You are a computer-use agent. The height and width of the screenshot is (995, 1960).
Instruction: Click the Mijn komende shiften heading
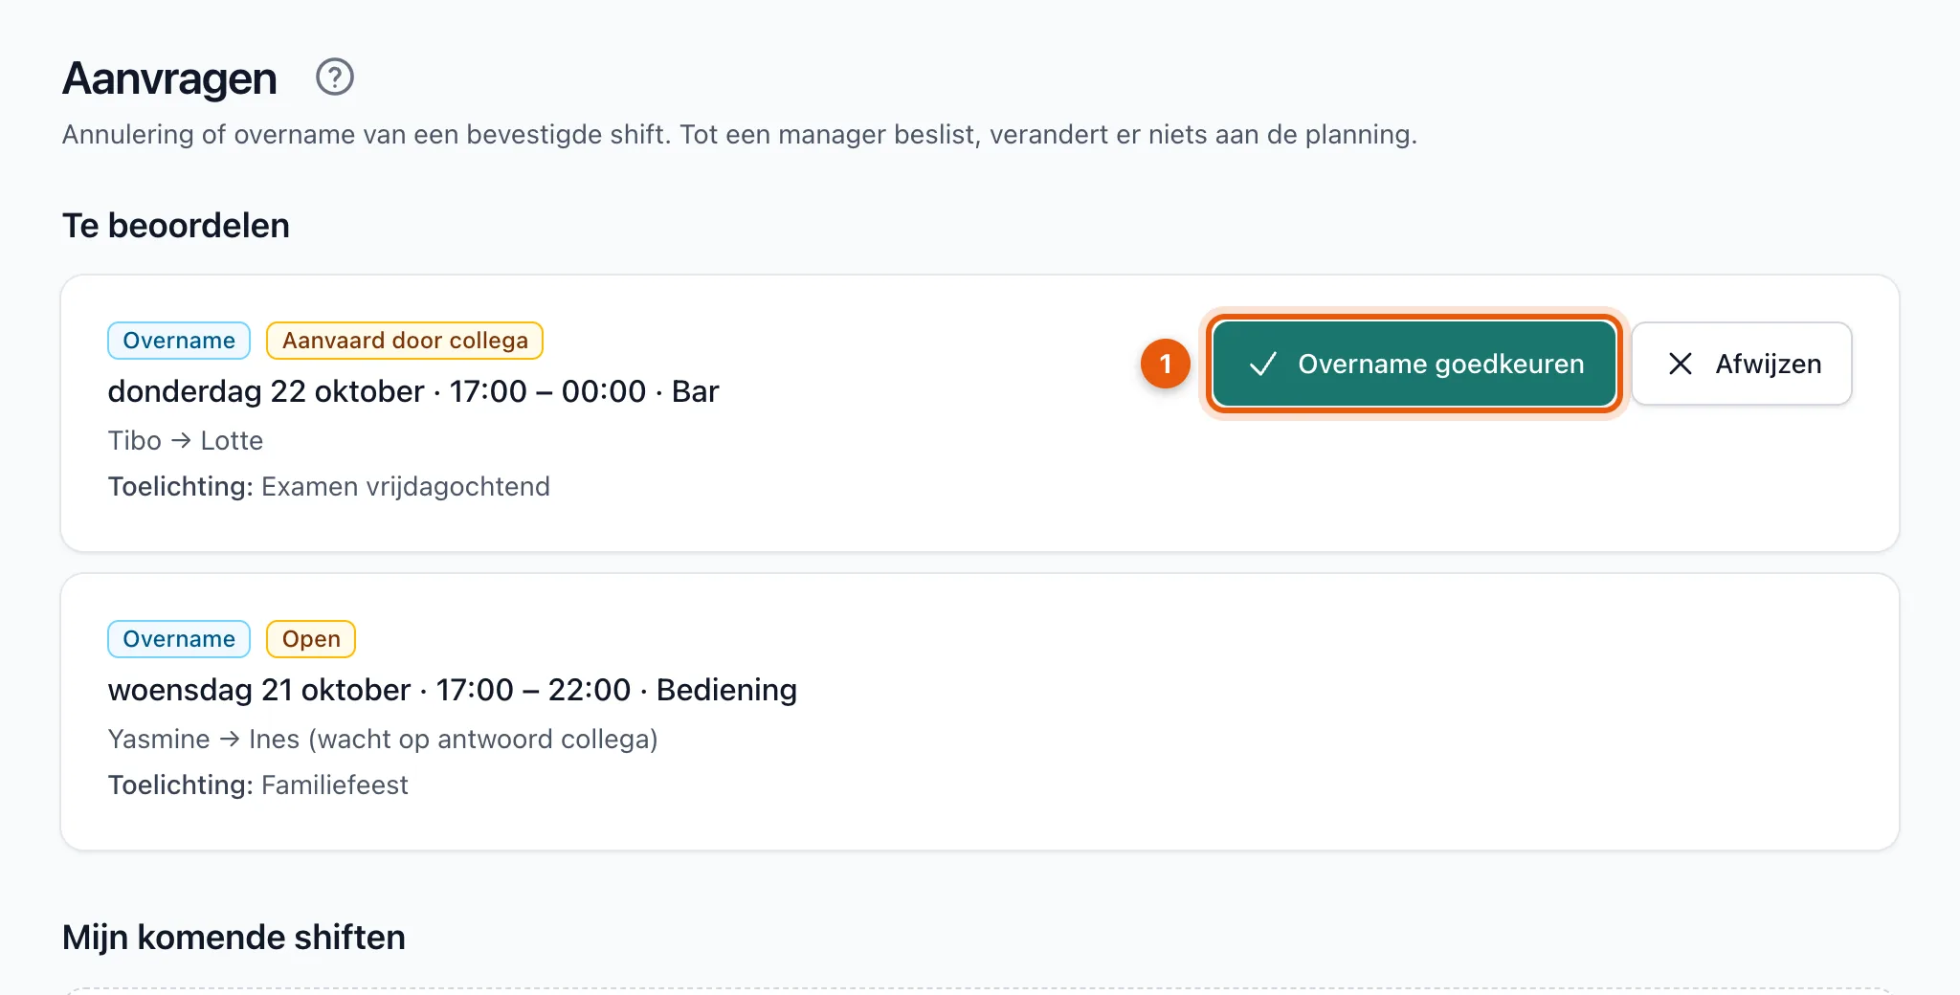[x=234, y=938]
